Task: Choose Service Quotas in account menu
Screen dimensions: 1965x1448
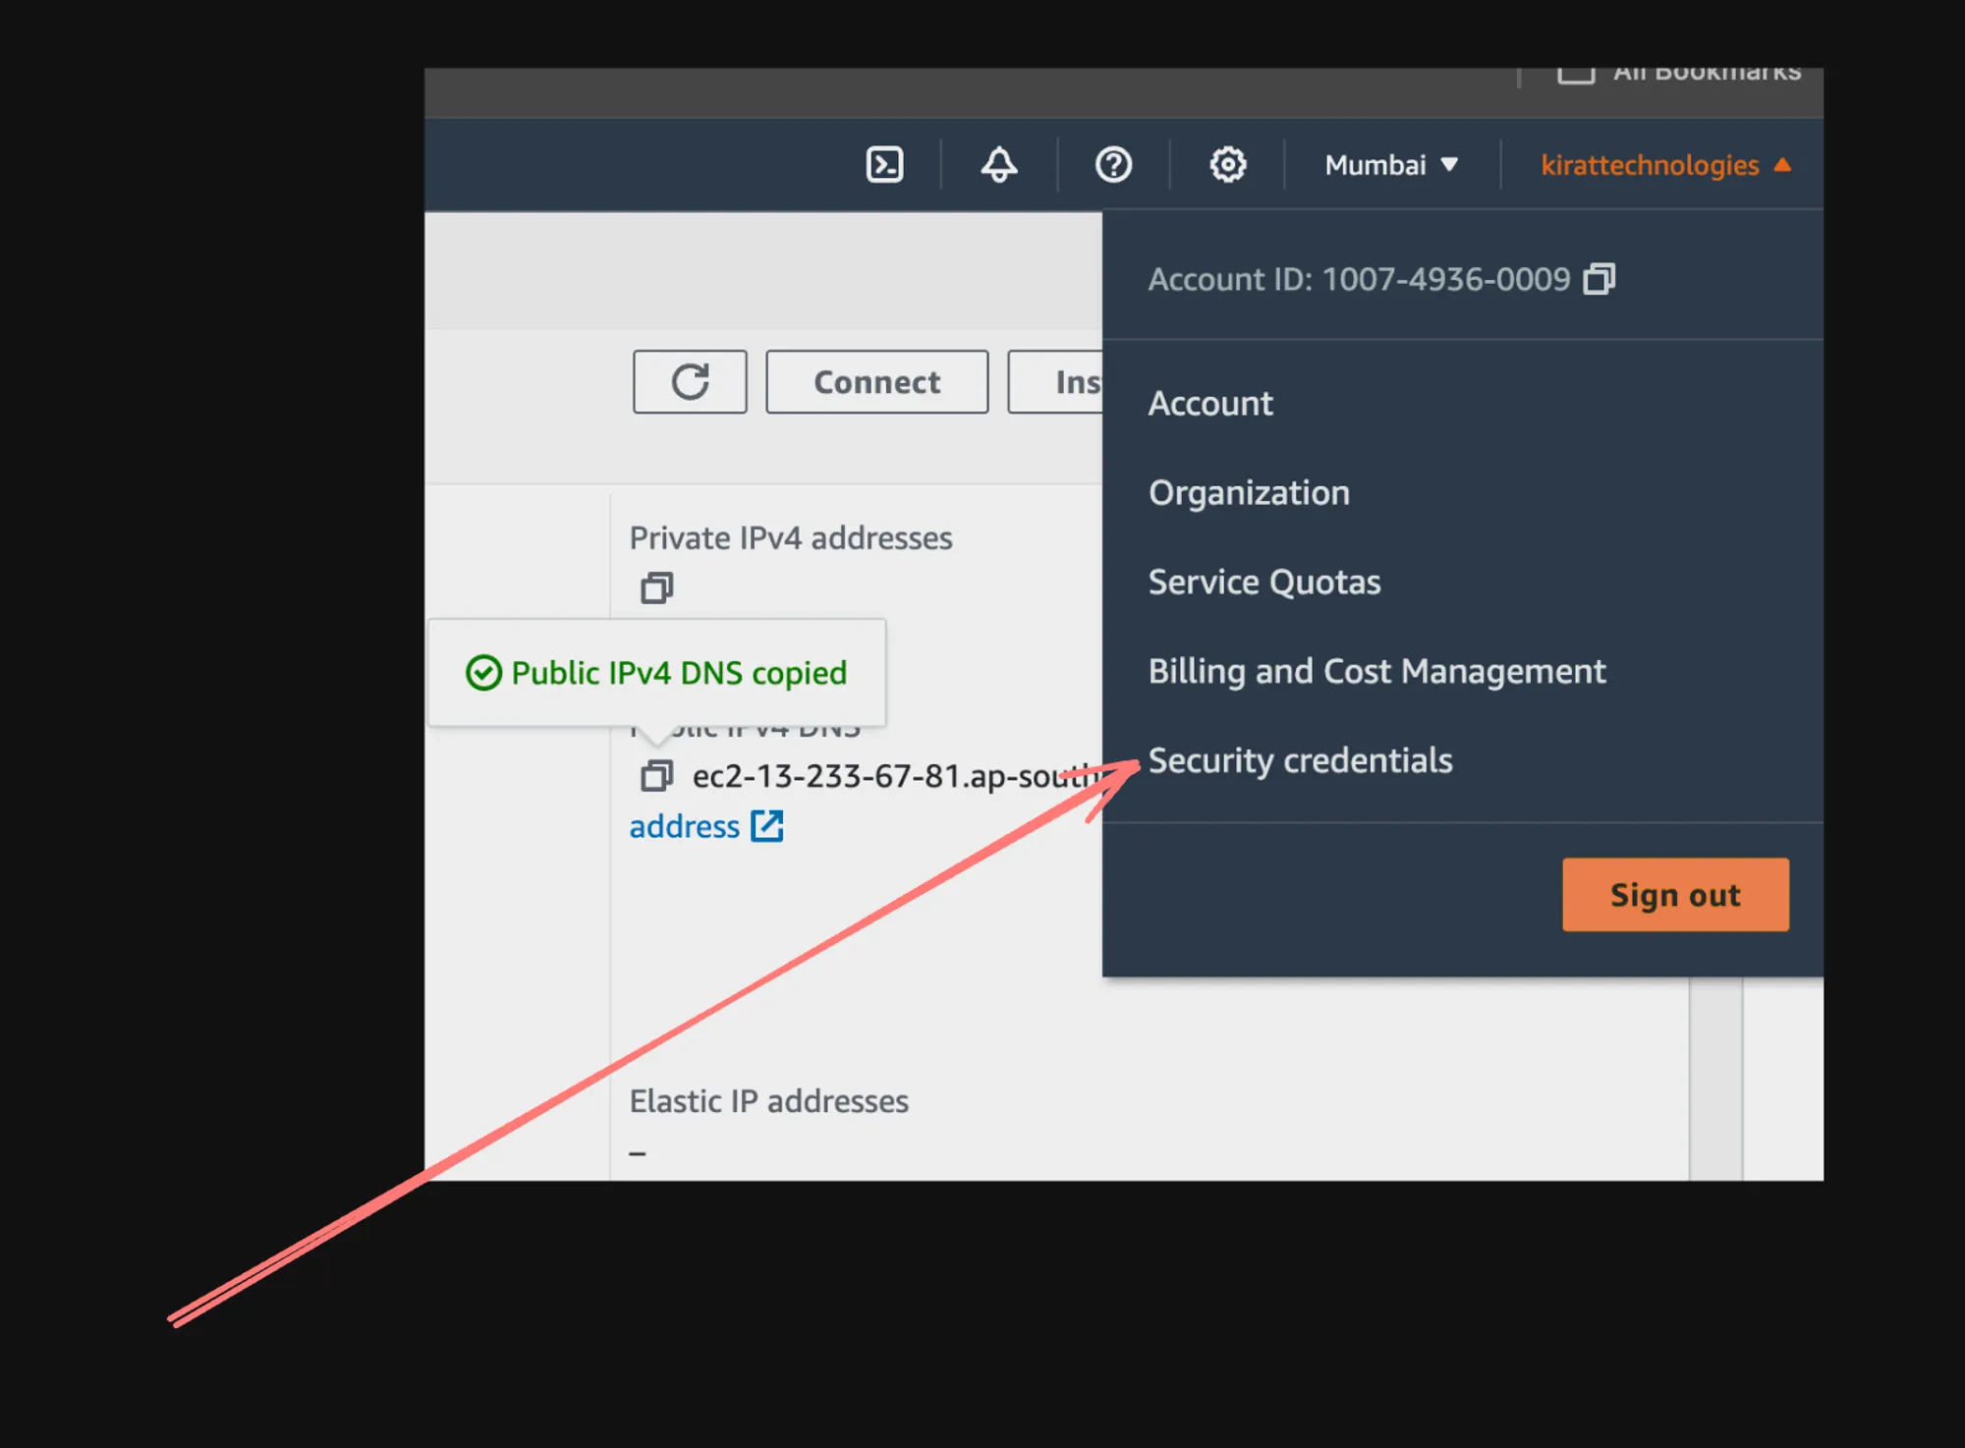Action: (1264, 583)
